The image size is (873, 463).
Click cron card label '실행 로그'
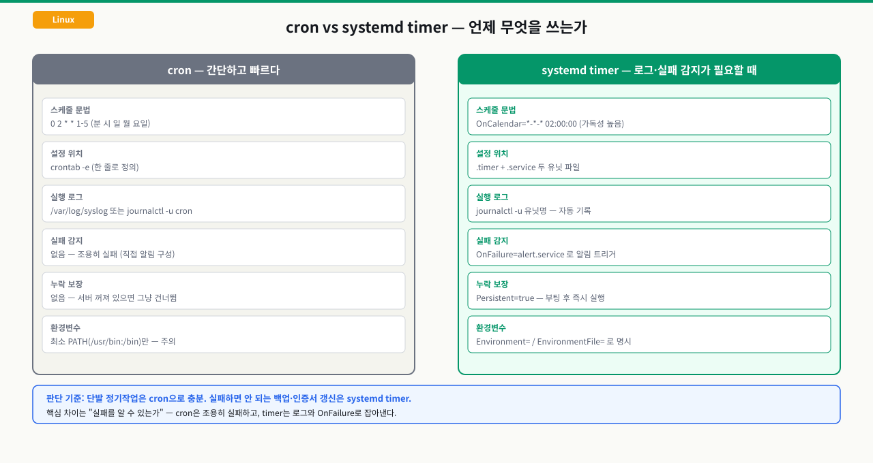pyautogui.click(x=67, y=197)
